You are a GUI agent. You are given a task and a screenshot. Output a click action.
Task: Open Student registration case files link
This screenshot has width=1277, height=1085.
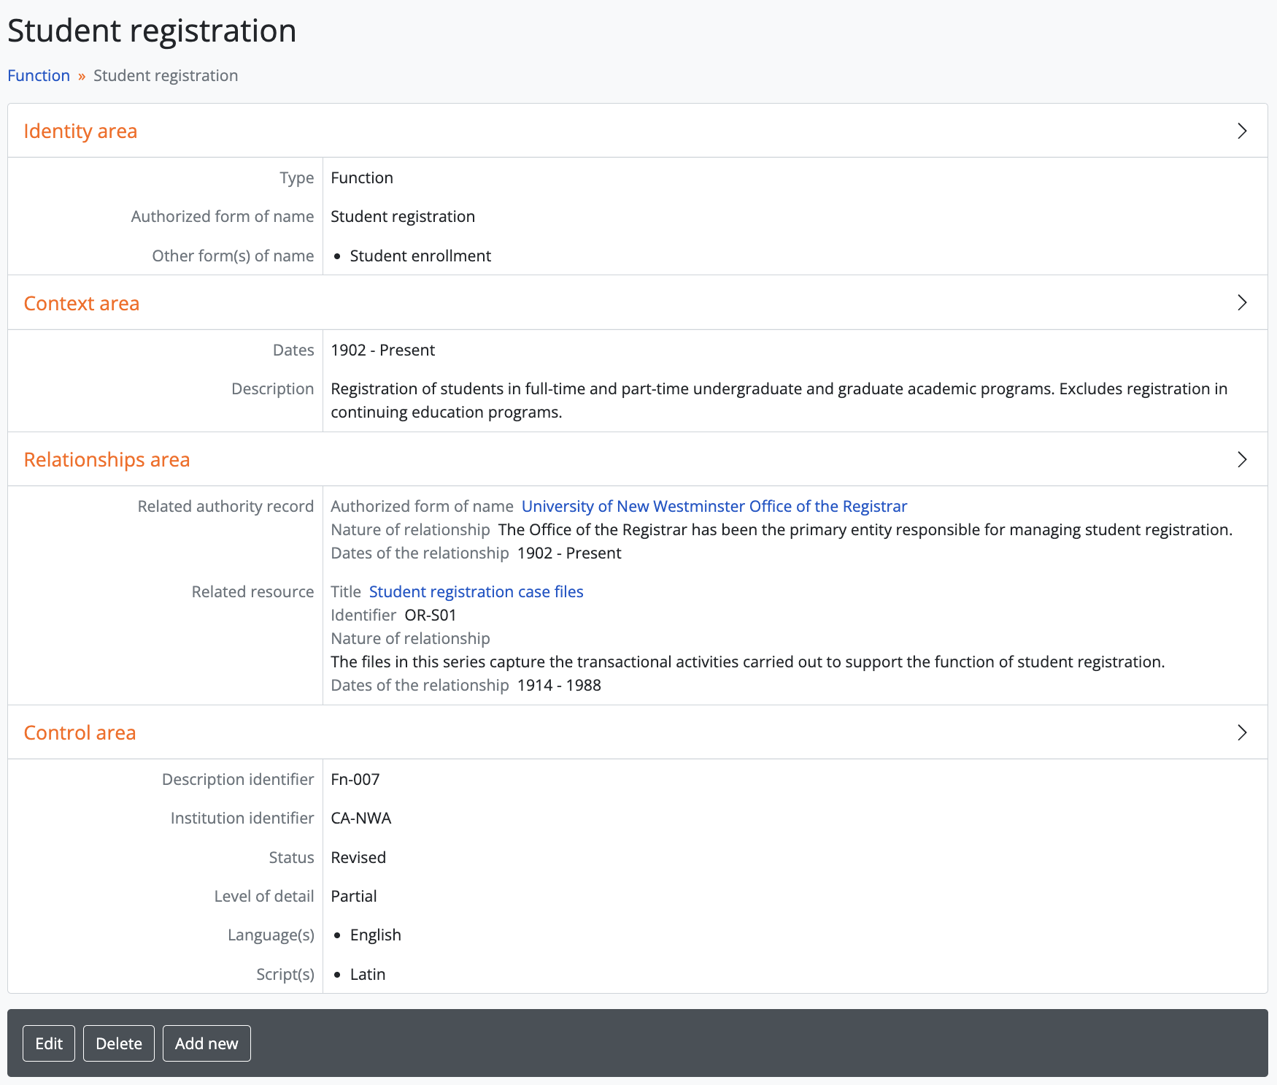pos(476,592)
